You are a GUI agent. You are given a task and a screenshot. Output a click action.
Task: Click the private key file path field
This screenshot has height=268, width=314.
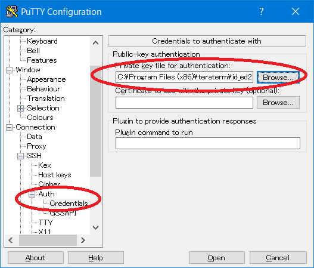pos(184,77)
